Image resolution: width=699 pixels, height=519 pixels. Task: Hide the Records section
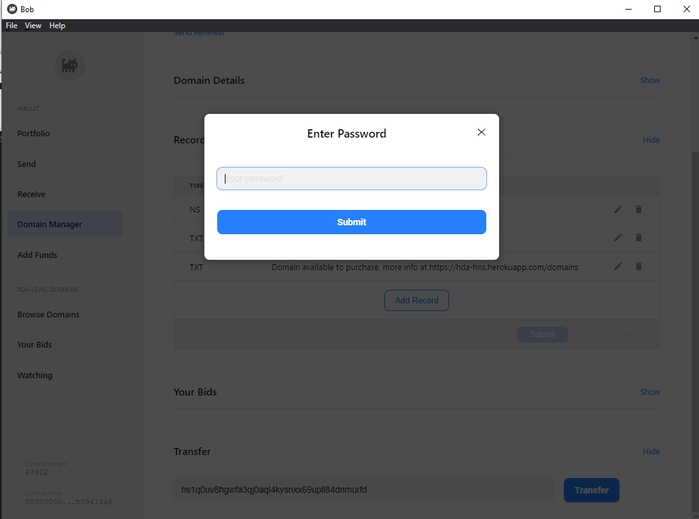point(651,140)
